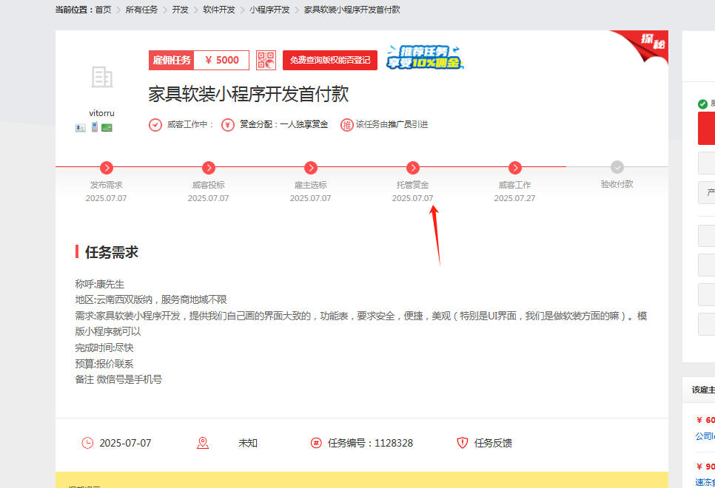Viewport: 715px width, 488px height.
Task: Click the phone verification icon under vitorru
Action: tap(93, 127)
